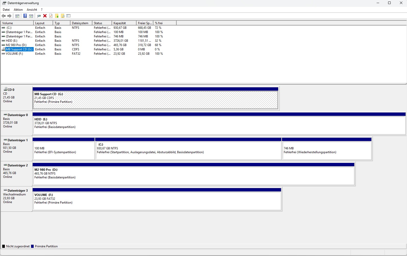Click the Forward arrow toolbar icon
Image resolution: width=407 pixels, height=256 pixels.
9,16
